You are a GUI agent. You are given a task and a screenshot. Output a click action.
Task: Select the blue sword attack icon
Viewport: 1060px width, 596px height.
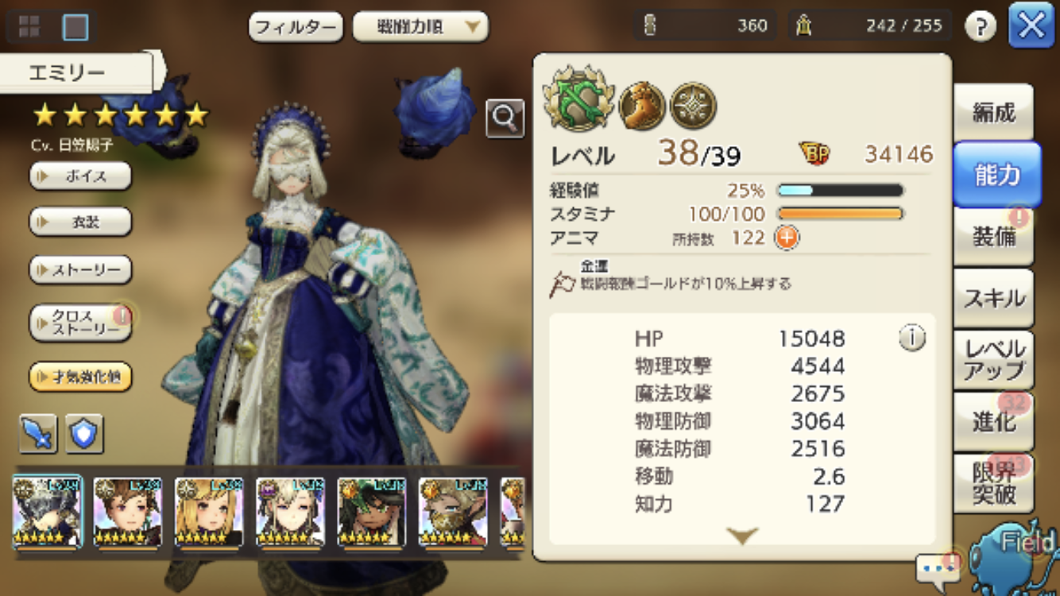(x=38, y=434)
